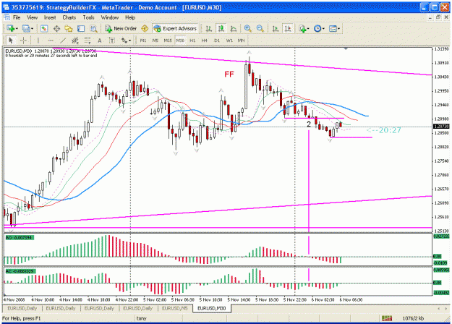
Task: Open the Charts menu
Action: click(x=69, y=17)
